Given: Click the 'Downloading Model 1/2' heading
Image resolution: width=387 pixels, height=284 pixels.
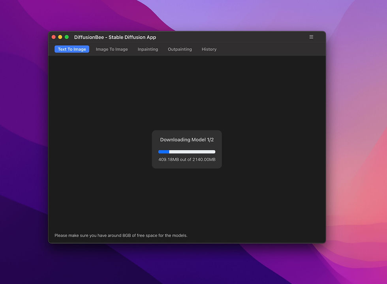Looking at the screenshot, I should pos(187,140).
